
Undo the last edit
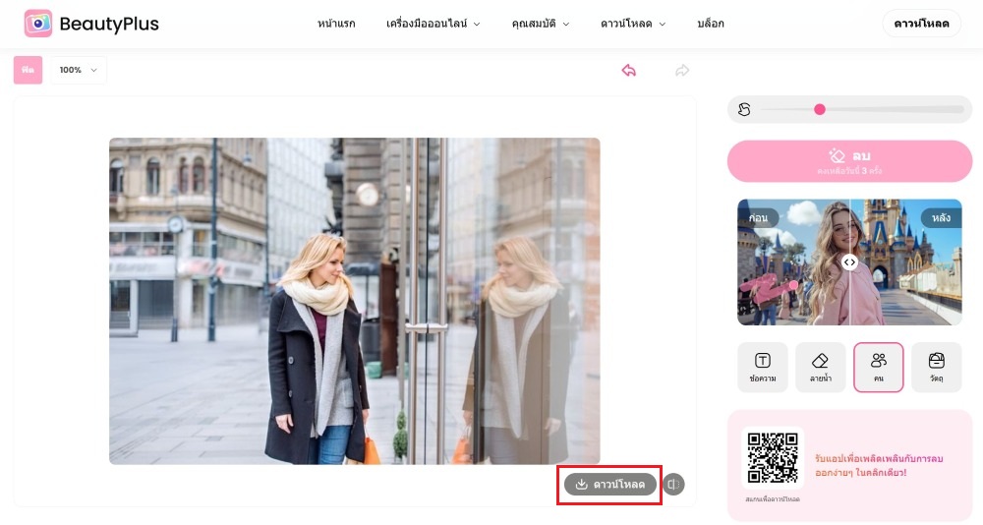(629, 70)
